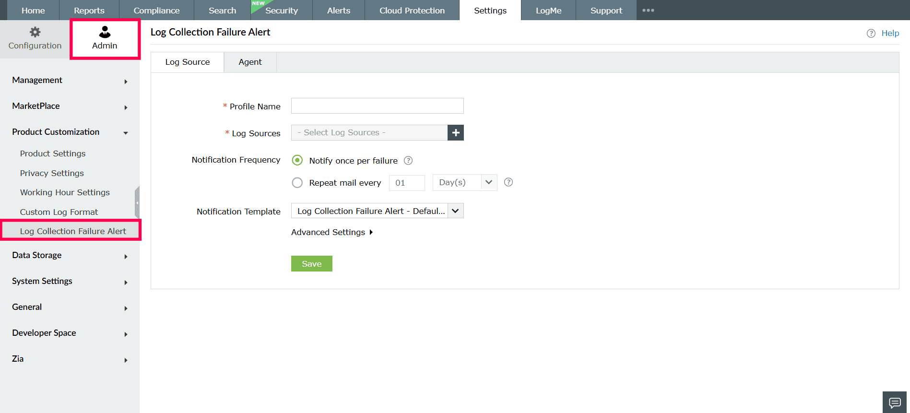The width and height of the screenshot is (910, 413).
Task: Click the Admin user icon
Action: [105, 32]
